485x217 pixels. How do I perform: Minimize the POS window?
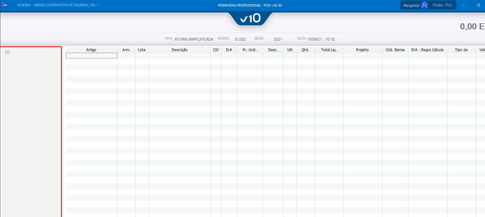click(463, 5)
